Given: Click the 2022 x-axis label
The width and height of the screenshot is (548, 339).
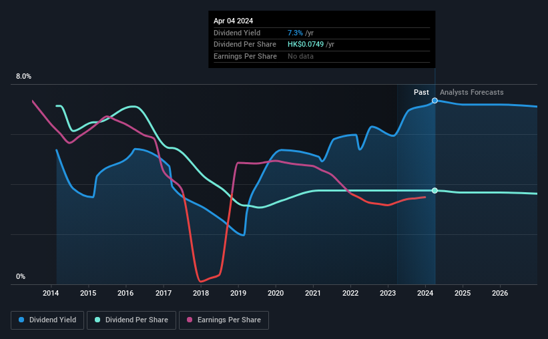Looking at the screenshot, I should coord(350,293).
